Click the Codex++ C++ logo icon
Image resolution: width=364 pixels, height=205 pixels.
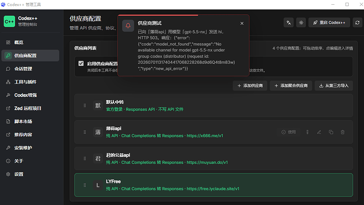(9, 21)
